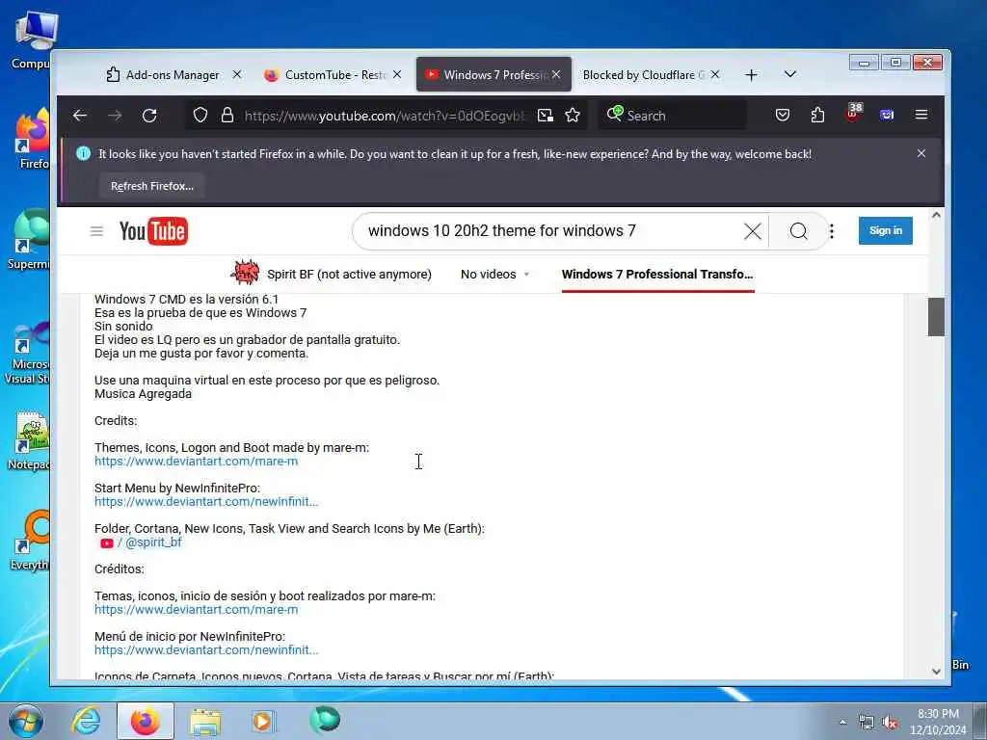Open newinfinit... link under Menú de inicio
The width and height of the screenshot is (987, 740).
point(206,650)
